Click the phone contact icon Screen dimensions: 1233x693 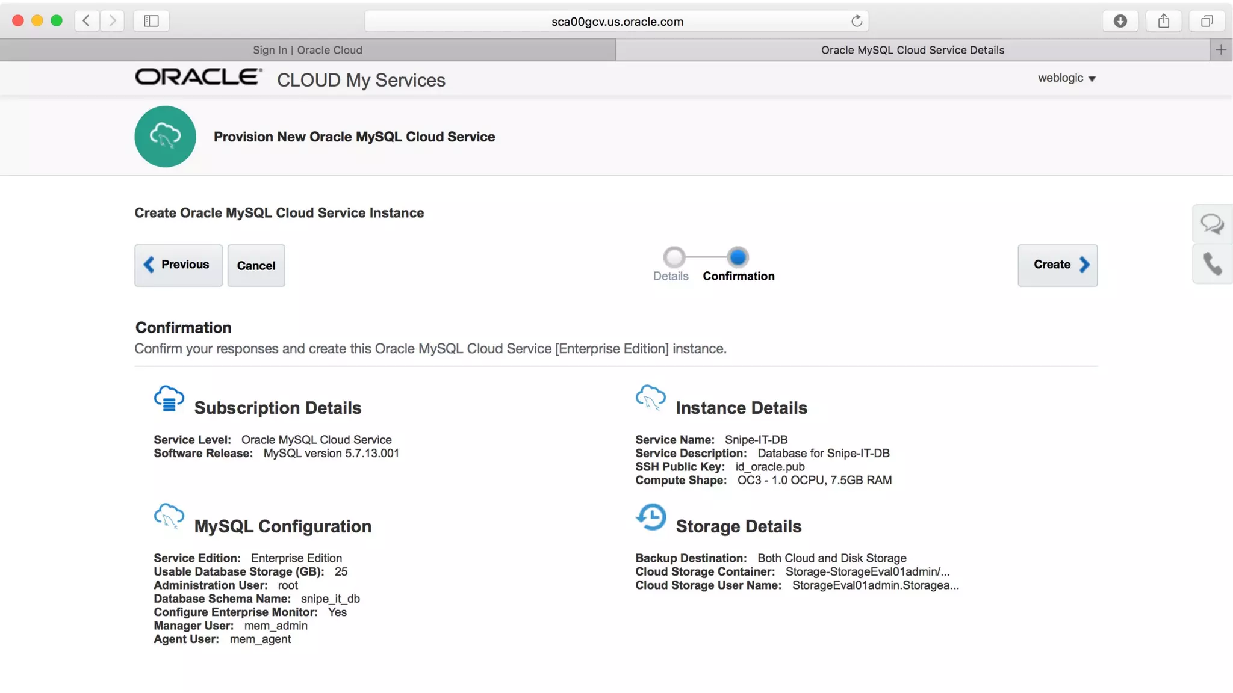tap(1212, 263)
